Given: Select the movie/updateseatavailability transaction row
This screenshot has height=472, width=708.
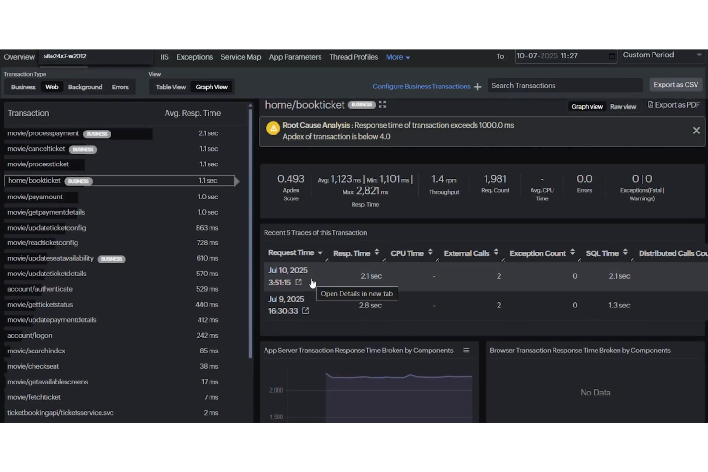Looking at the screenshot, I should click(122, 258).
